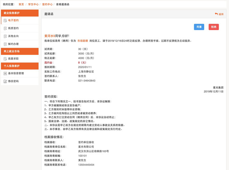The width and height of the screenshot is (229, 170).
Task: Click the 电子签约 sidebar icon
Action: coord(5,20)
